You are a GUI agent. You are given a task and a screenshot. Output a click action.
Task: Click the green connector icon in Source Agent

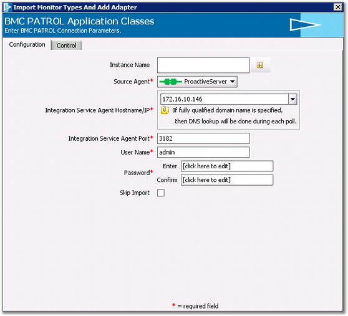pyautogui.click(x=170, y=82)
